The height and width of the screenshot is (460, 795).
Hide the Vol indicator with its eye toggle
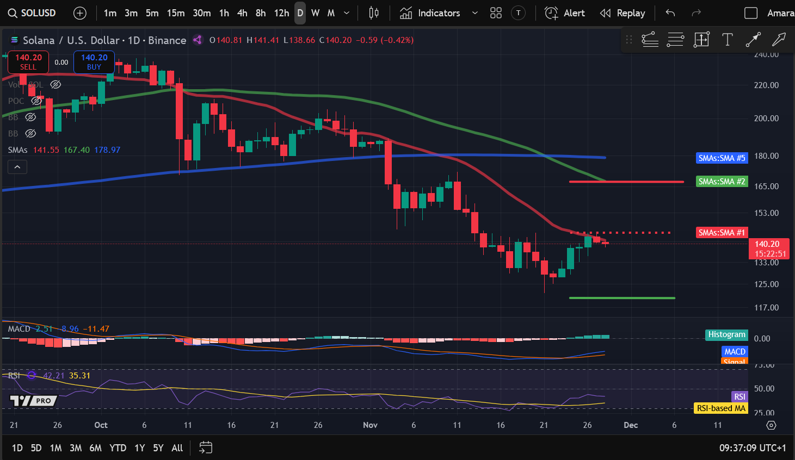click(56, 84)
